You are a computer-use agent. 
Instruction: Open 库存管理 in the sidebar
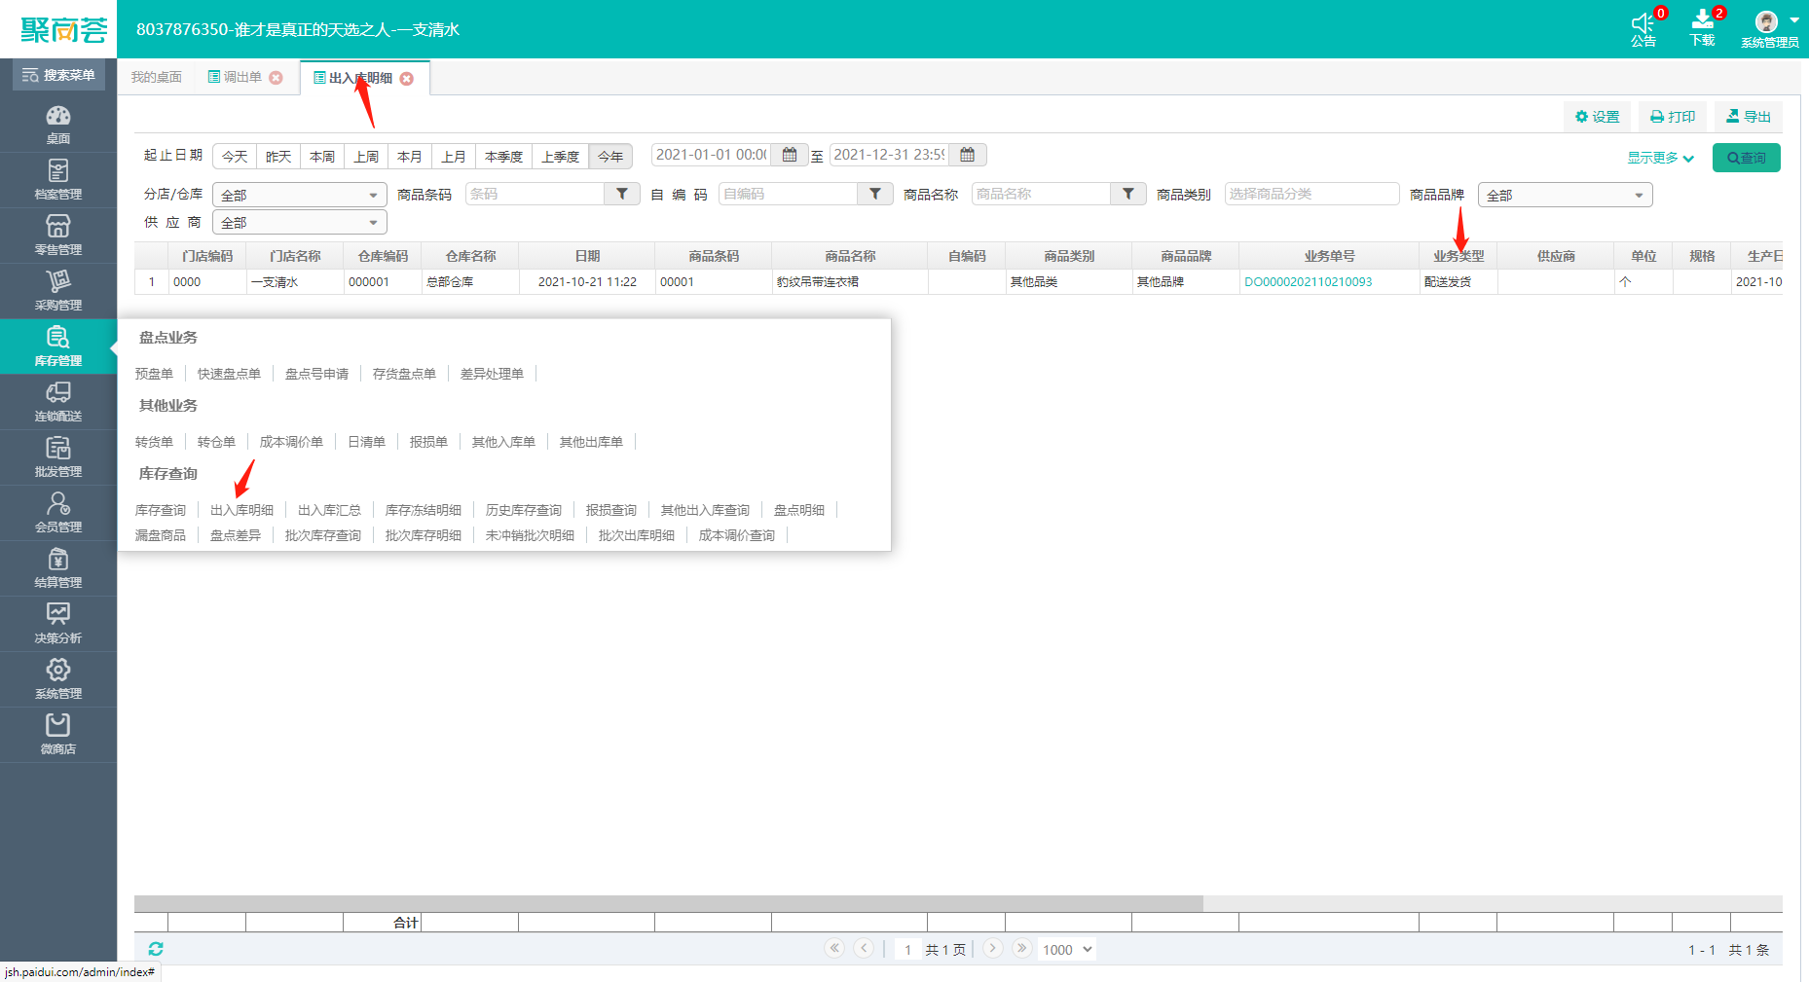tap(58, 346)
